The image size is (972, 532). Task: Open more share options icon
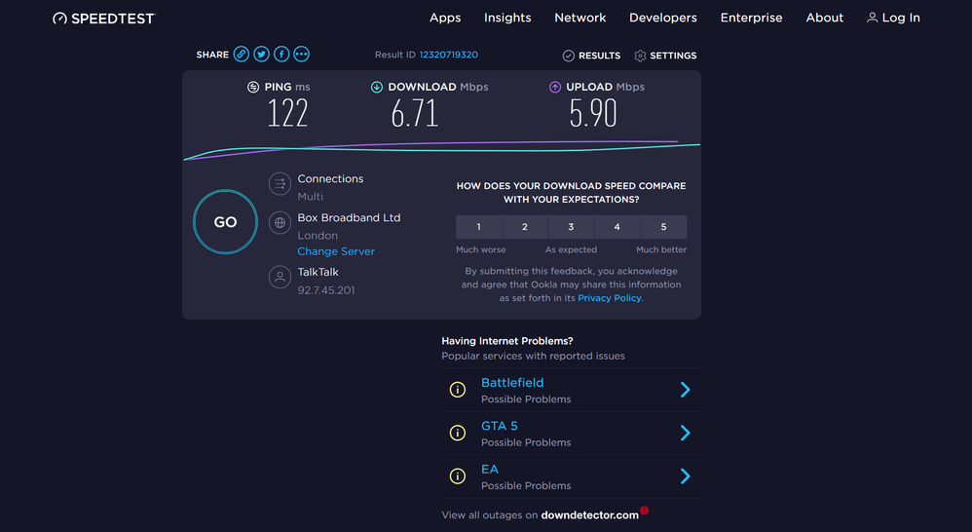point(301,55)
